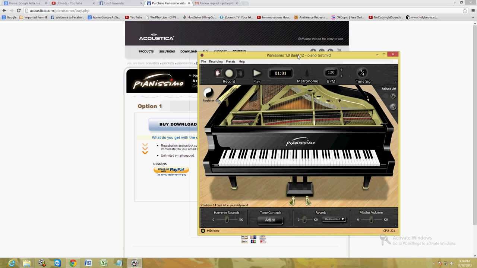Click the CPU: 22% status text
477x268 pixels.
389,231
